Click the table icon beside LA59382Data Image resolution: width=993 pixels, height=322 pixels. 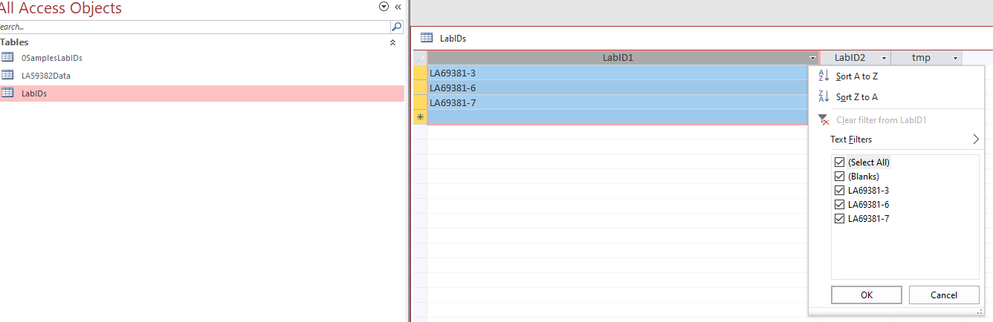point(7,75)
